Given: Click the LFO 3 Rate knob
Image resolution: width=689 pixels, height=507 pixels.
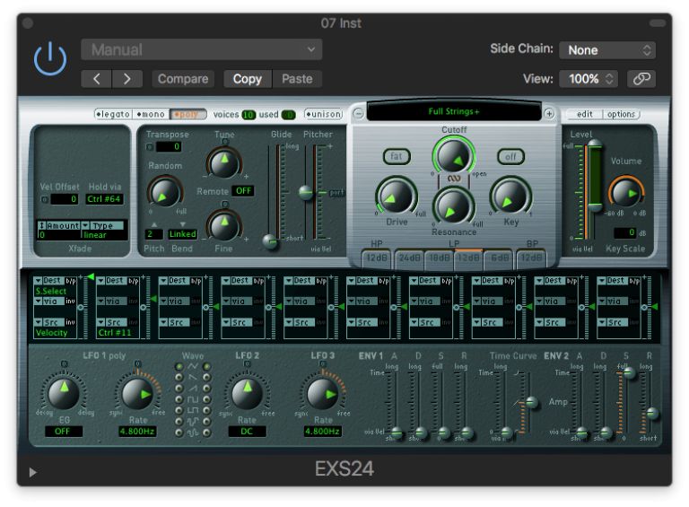Looking at the screenshot, I should click(x=323, y=393).
